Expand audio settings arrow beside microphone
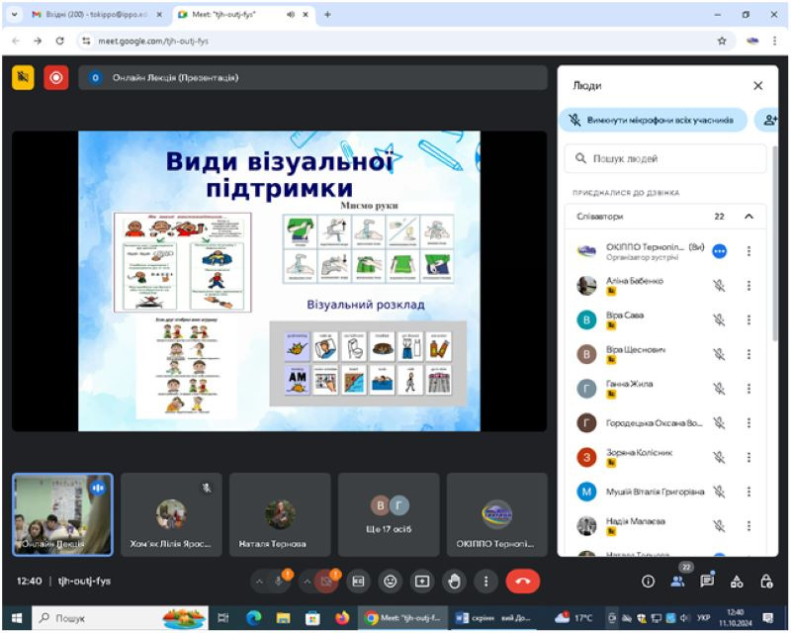Image resolution: width=791 pixels, height=633 pixels. (259, 582)
